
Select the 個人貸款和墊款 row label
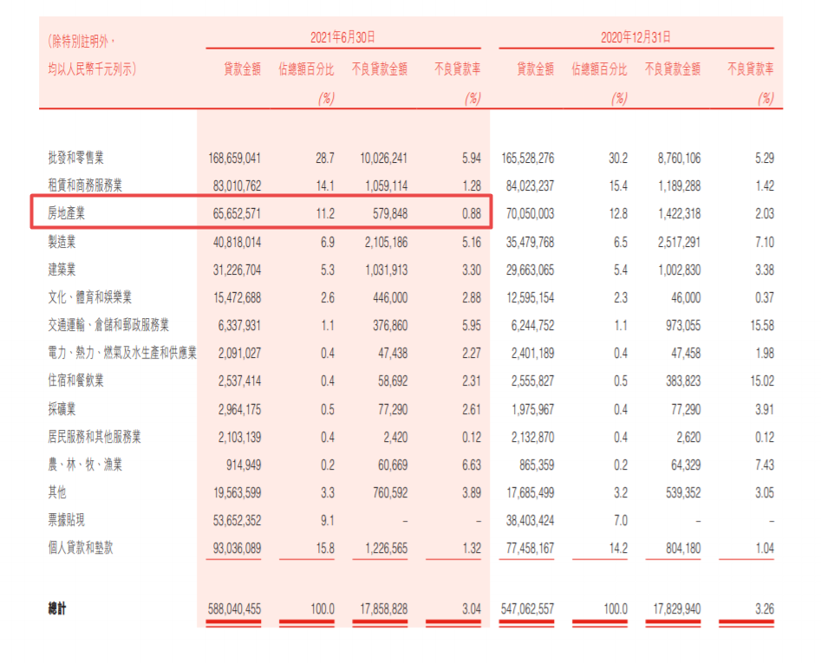coord(81,548)
